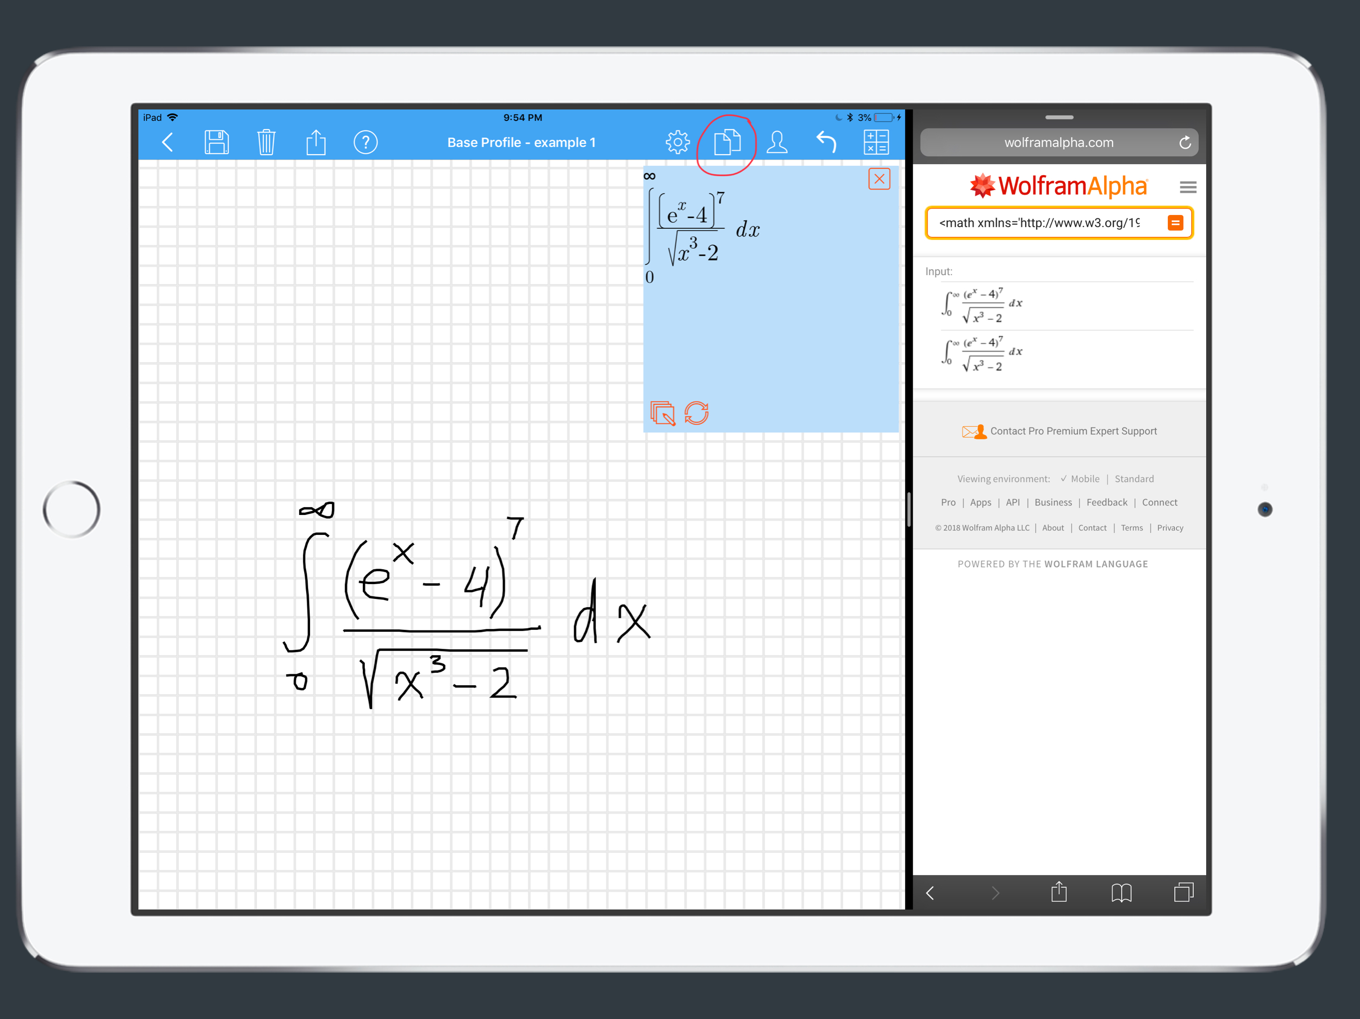Delete drawing with trash can icon
Viewport: 1360px width, 1019px height.
(266, 143)
